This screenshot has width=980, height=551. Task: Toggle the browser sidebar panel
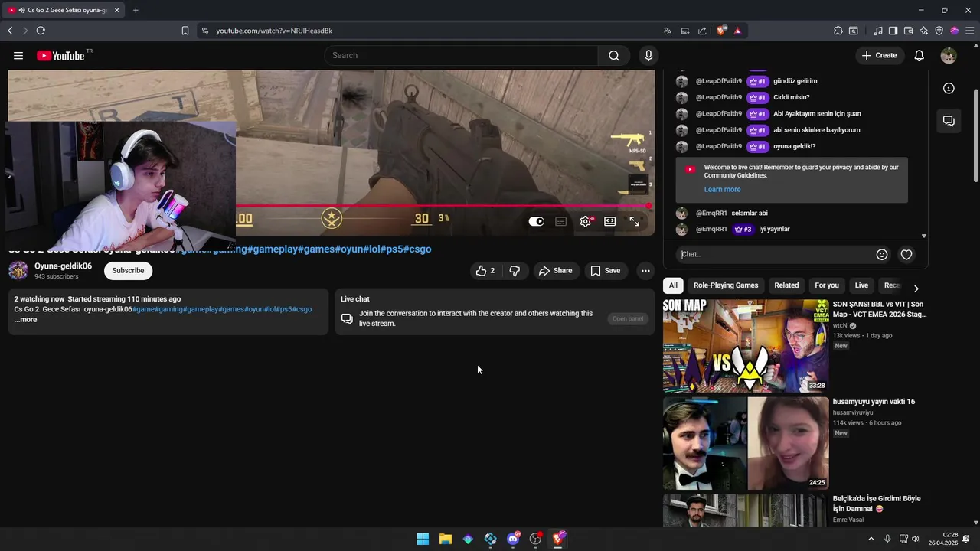click(893, 31)
